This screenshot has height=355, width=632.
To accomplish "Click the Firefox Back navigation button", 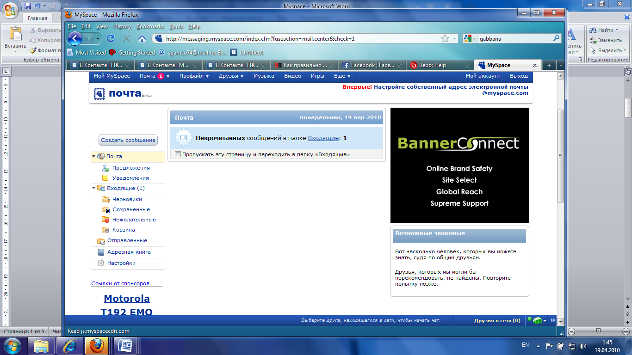I will [74, 38].
